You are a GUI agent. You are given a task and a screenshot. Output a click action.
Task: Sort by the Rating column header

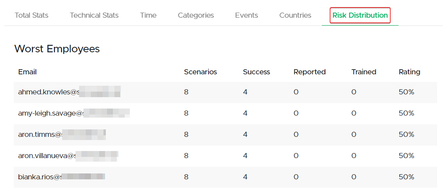click(x=409, y=72)
